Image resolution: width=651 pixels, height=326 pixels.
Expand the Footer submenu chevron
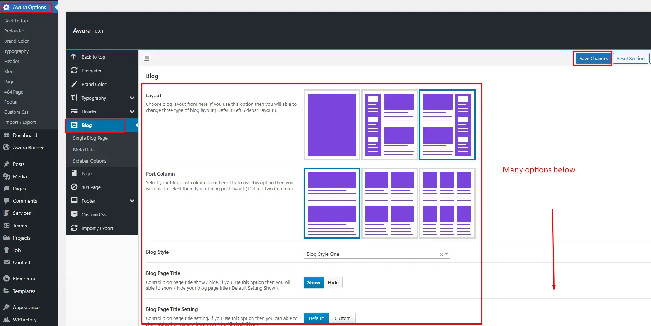pyautogui.click(x=132, y=201)
